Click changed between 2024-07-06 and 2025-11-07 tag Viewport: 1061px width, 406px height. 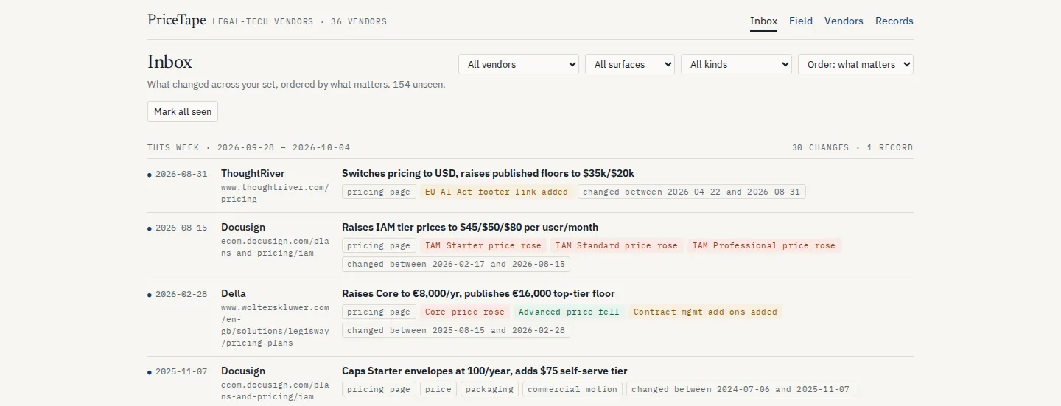tap(741, 389)
